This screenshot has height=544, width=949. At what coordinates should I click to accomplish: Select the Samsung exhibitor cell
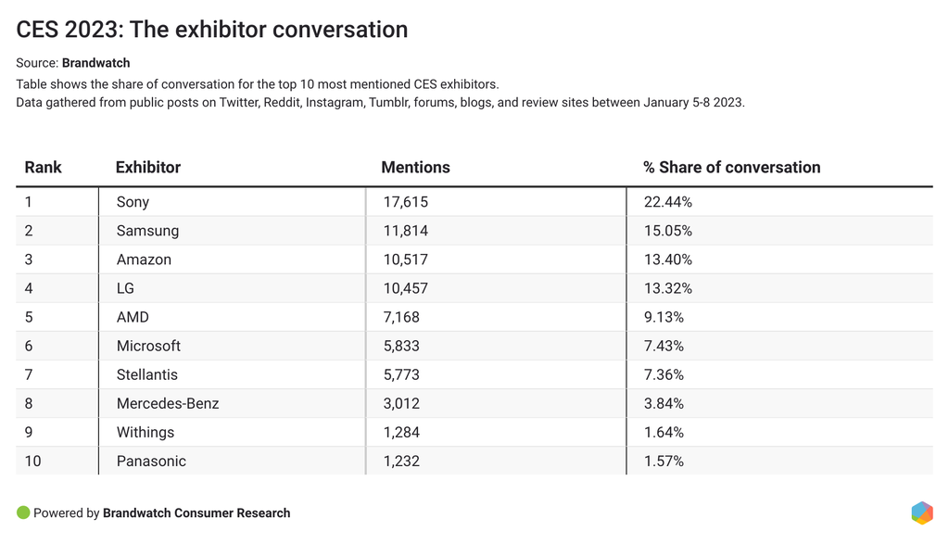click(x=147, y=231)
